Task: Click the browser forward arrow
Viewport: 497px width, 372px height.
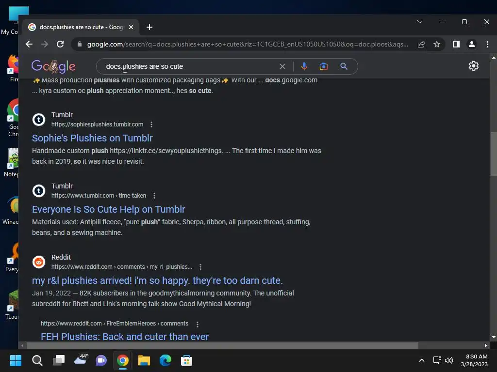Action: pos(45,44)
